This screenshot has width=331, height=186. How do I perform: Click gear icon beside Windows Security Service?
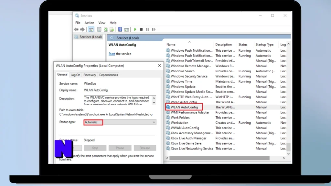click(168, 76)
